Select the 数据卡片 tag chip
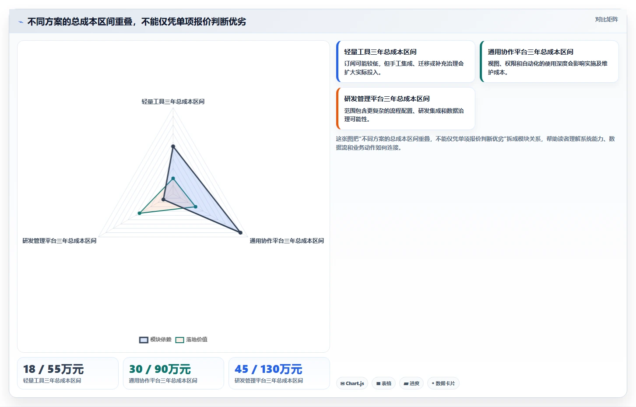Screen dimensions: 636x407 coord(443,383)
